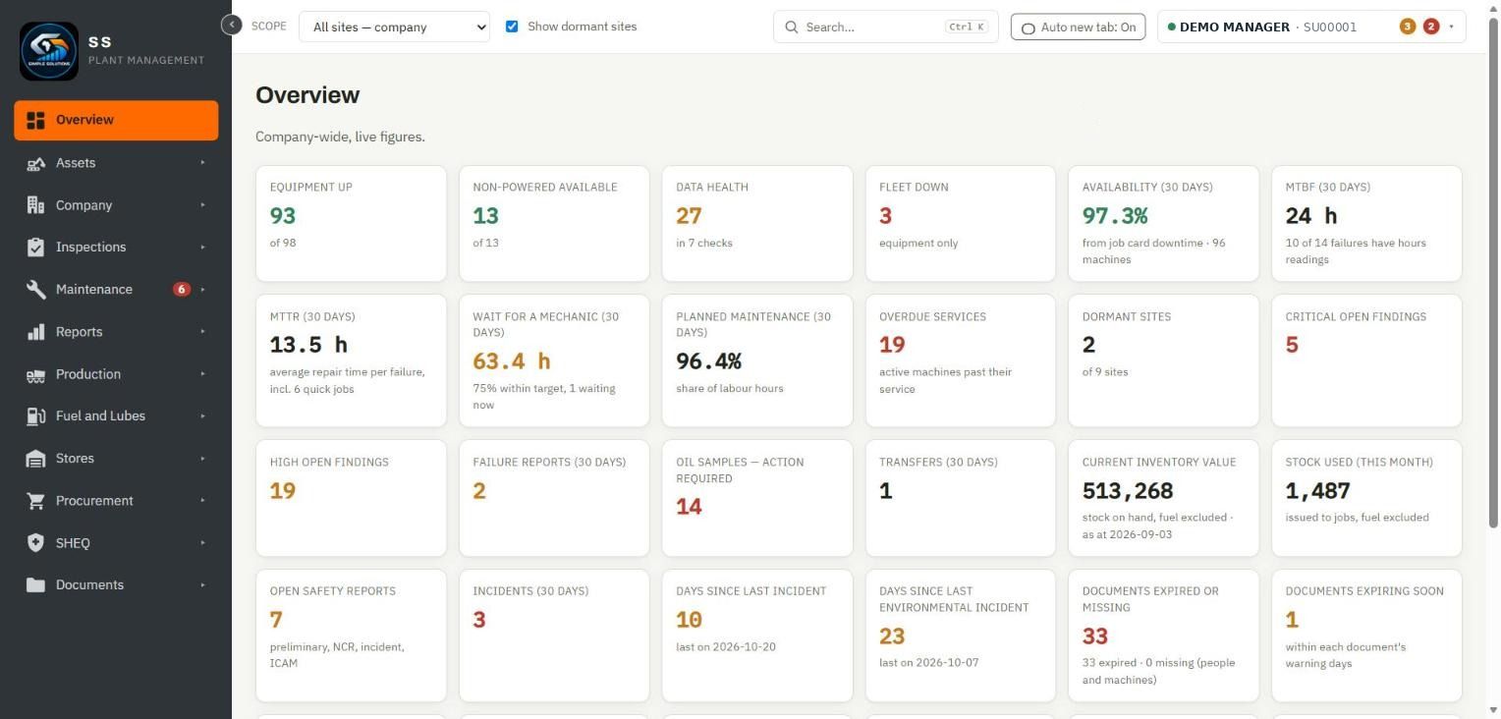The height and width of the screenshot is (719, 1501).
Task: Click the Maintenance wrench icon
Action: pyautogui.click(x=36, y=290)
